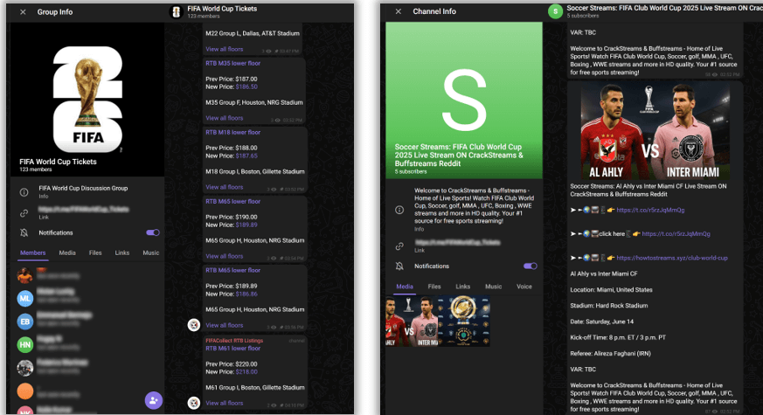Click 'Stadium: Hard Rock Stadium' text
763x415 pixels.
point(609,306)
